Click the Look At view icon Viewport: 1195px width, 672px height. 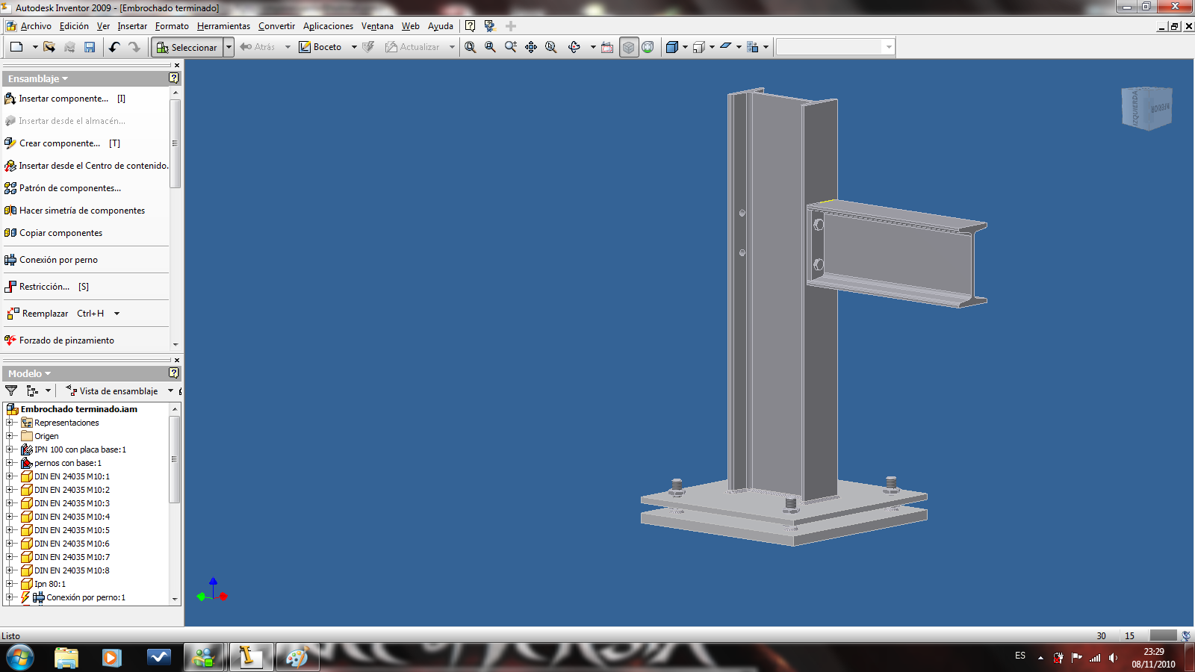click(x=607, y=47)
